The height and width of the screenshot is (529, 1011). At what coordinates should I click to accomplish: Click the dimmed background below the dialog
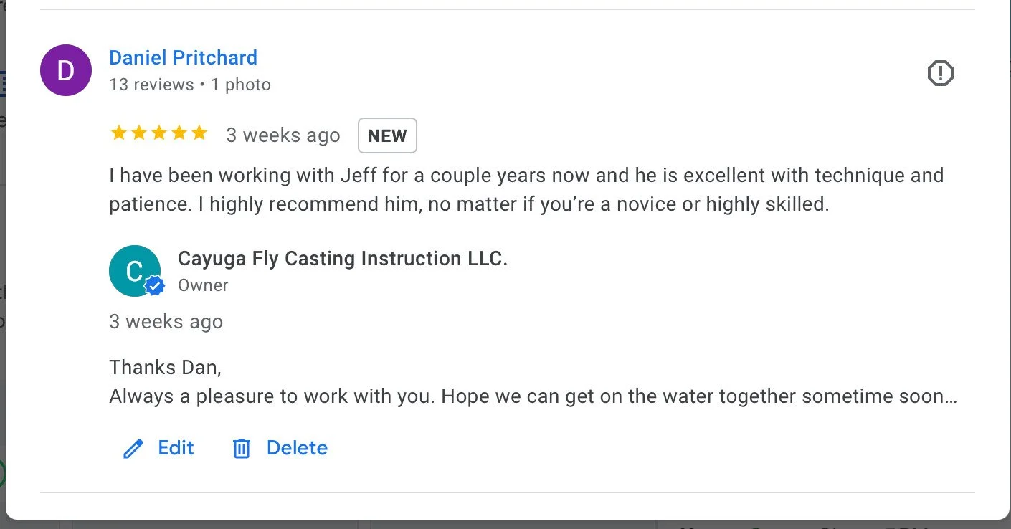502,525
